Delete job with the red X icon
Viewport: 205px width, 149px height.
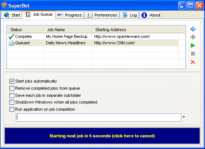click(193, 62)
